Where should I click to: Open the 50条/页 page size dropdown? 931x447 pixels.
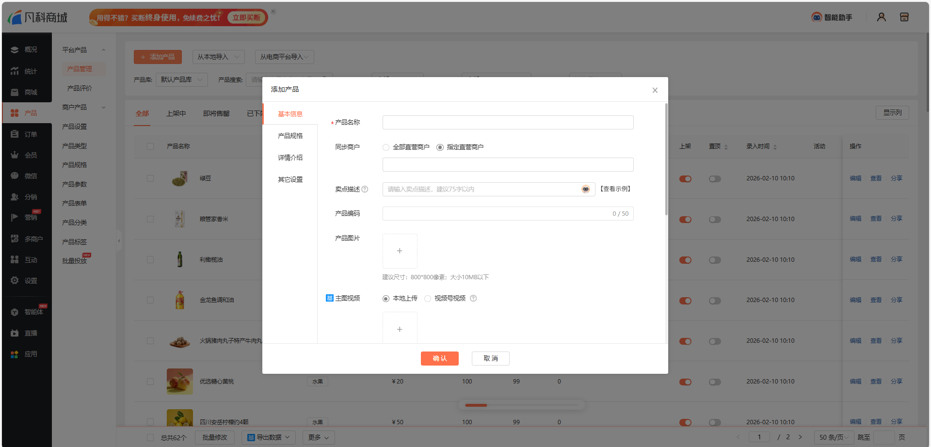pos(834,437)
